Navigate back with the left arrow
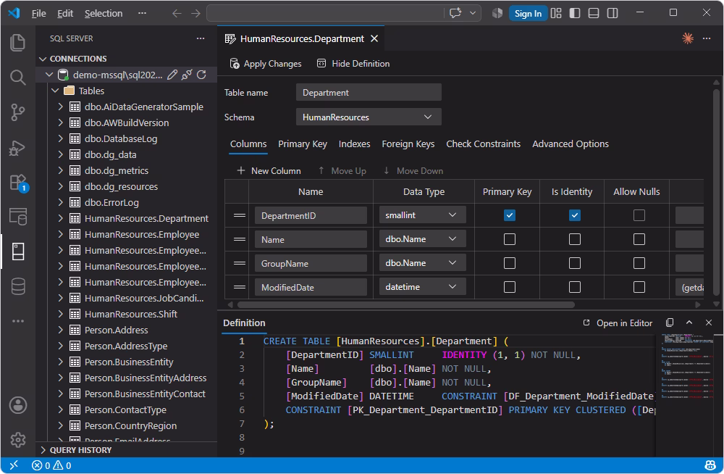 177,14
